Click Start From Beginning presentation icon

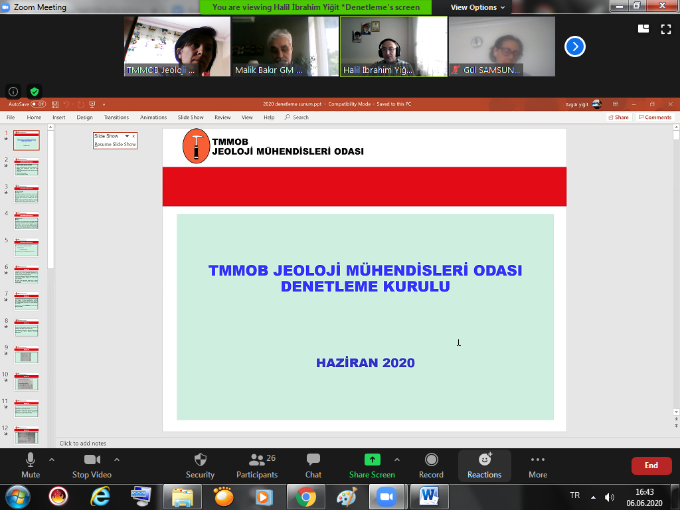(92, 104)
